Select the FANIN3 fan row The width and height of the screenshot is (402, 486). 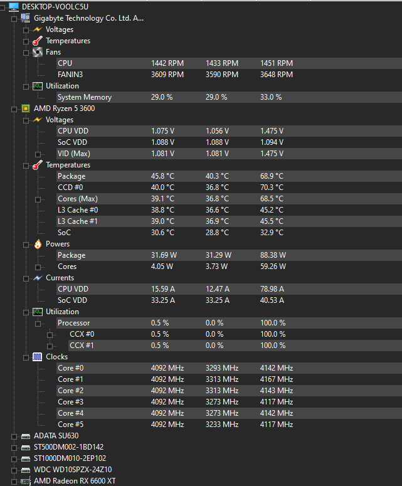point(229,75)
